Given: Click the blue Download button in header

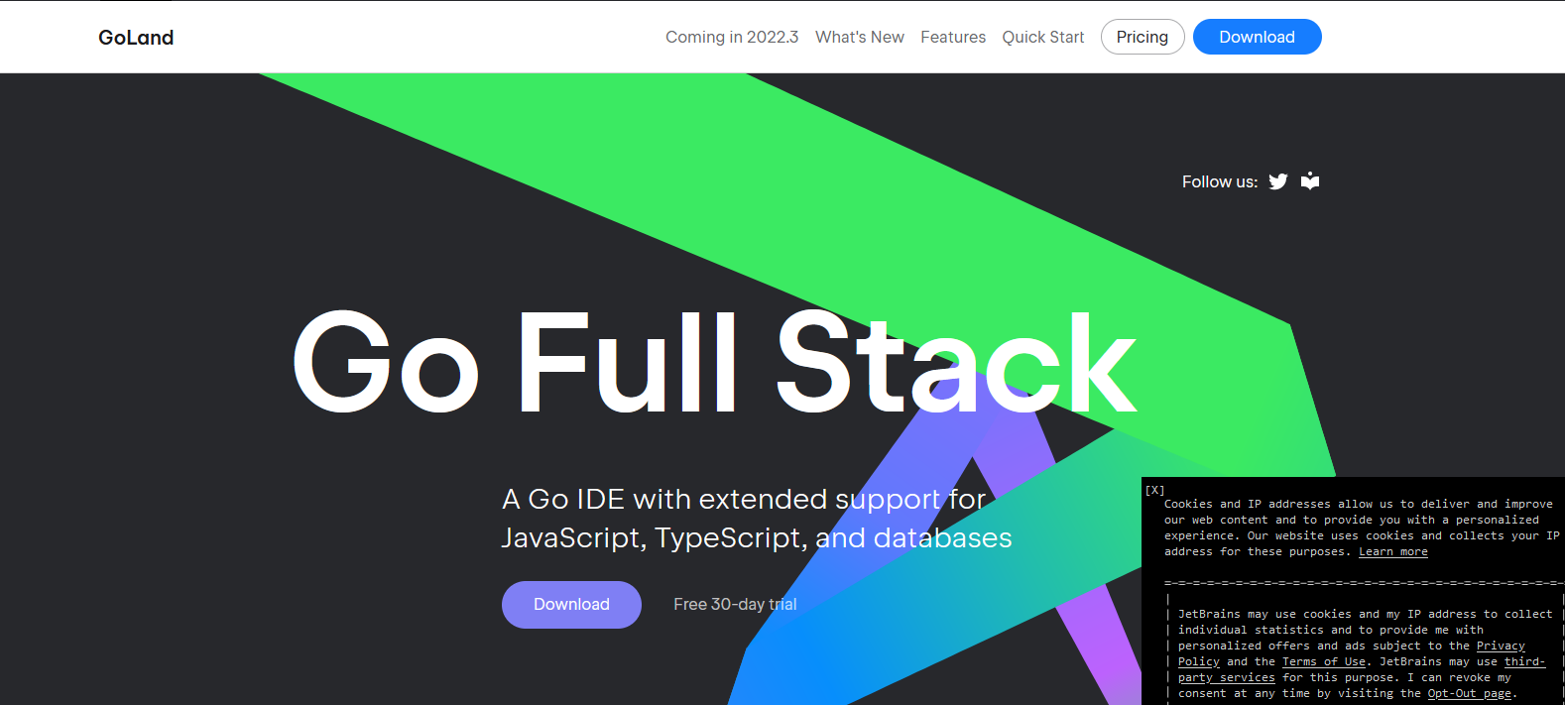Looking at the screenshot, I should (x=1257, y=37).
